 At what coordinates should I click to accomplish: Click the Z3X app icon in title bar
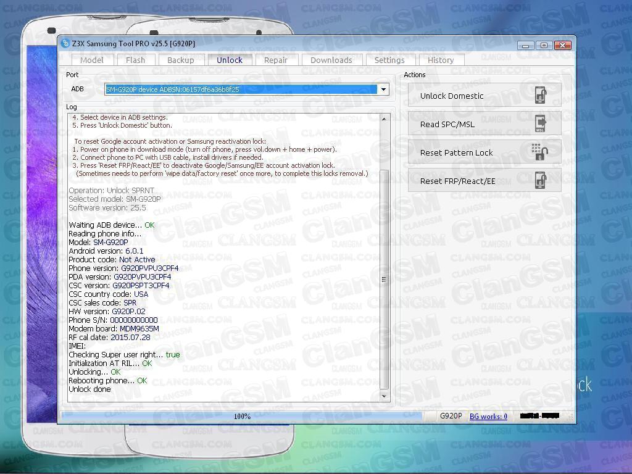coord(65,44)
